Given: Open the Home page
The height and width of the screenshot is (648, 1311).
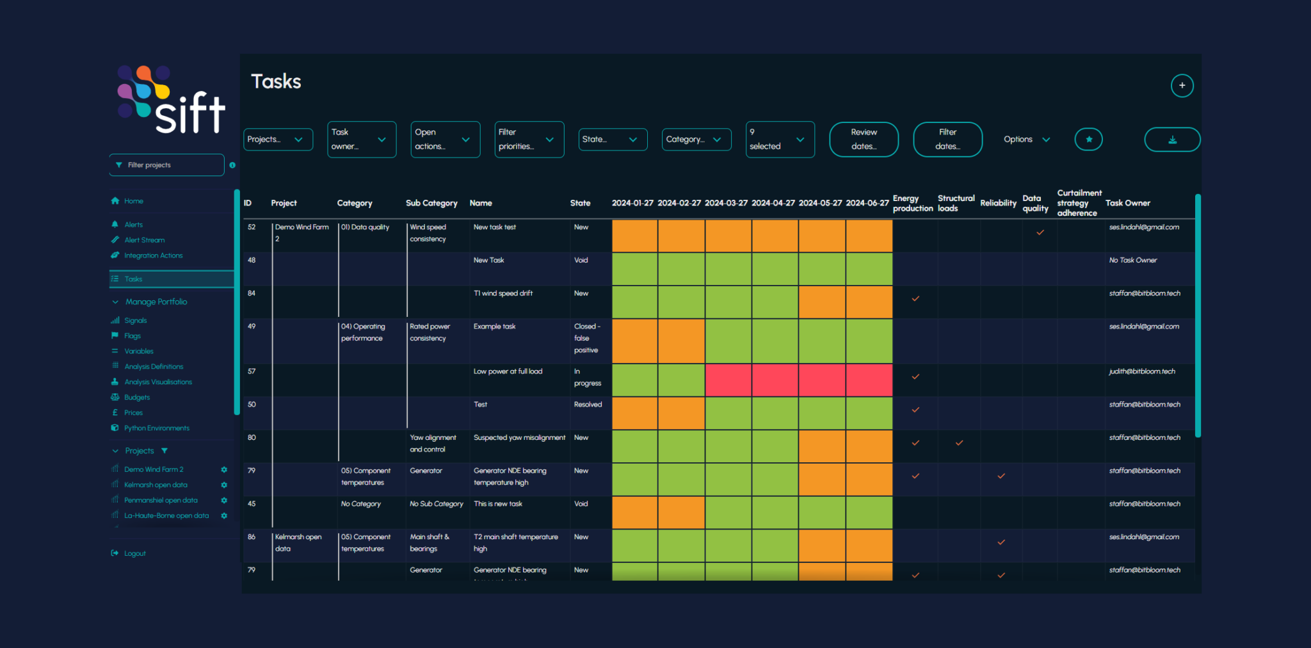Looking at the screenshot, I should tap(134, 200).
